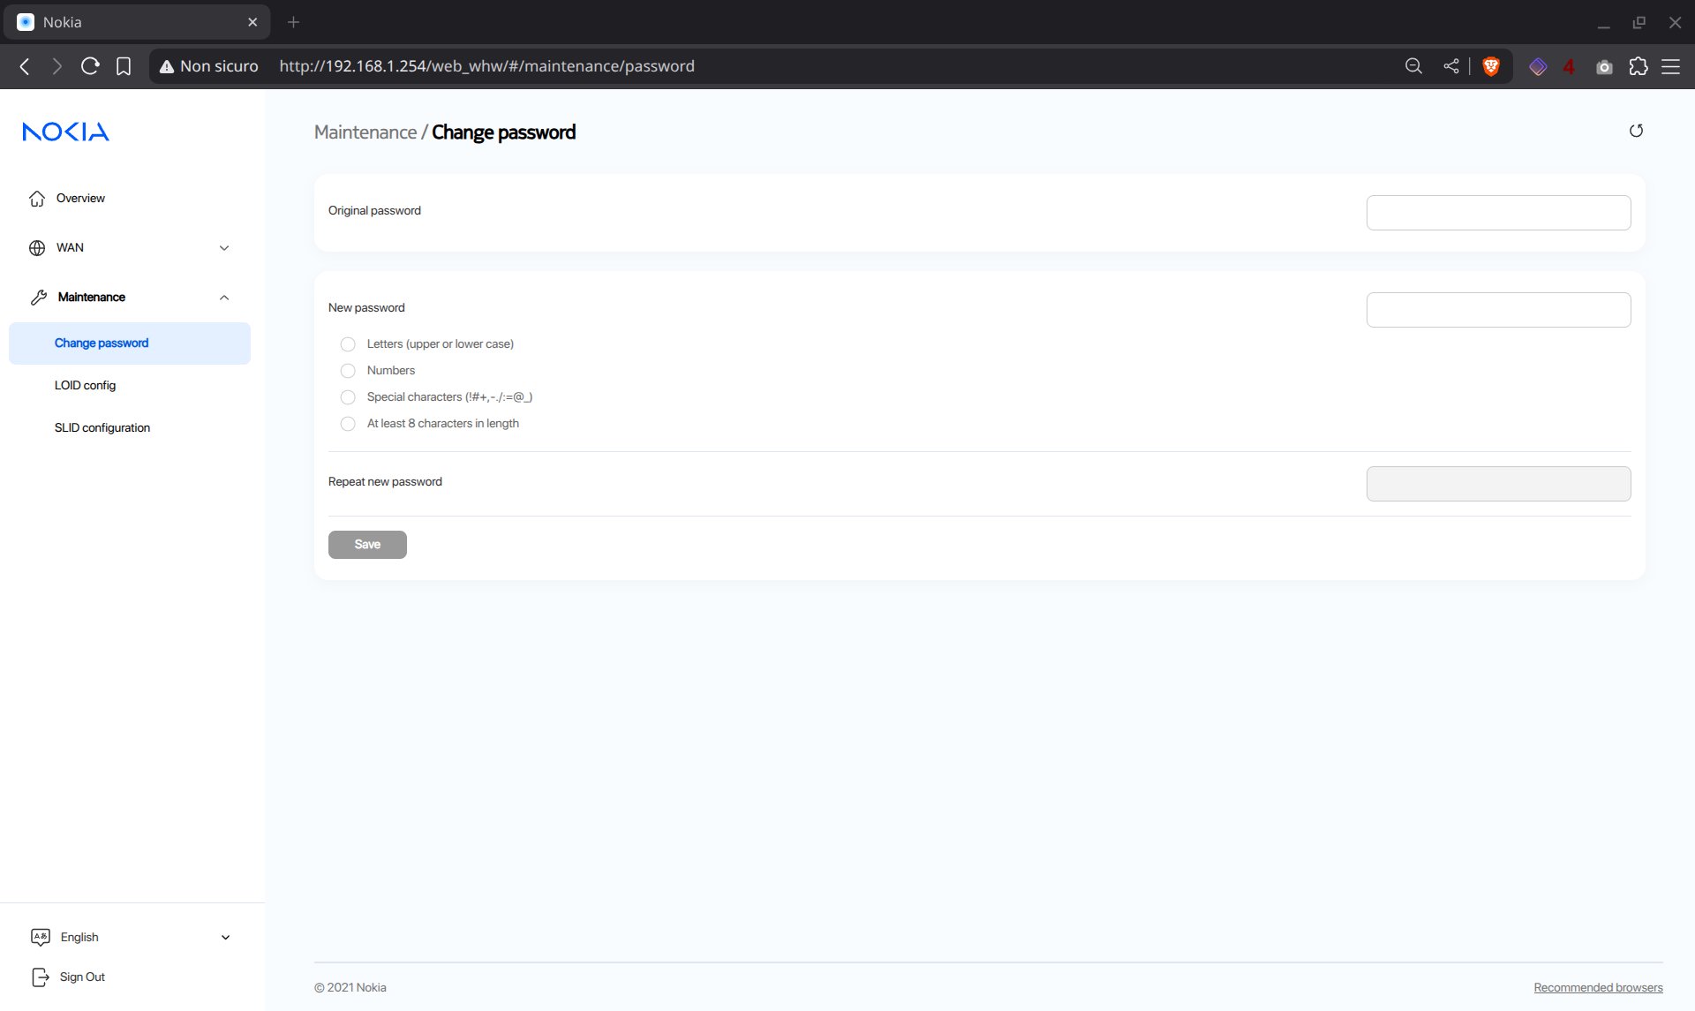This screenshot has height=1011, width=1695.
Task: Click the zoom magnifier icon in address bar
Action: tap(1413, 66)
